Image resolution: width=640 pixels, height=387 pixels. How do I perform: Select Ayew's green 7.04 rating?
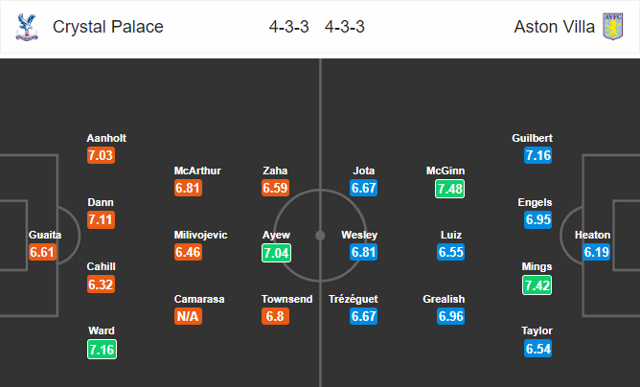(x=276, y=253)
